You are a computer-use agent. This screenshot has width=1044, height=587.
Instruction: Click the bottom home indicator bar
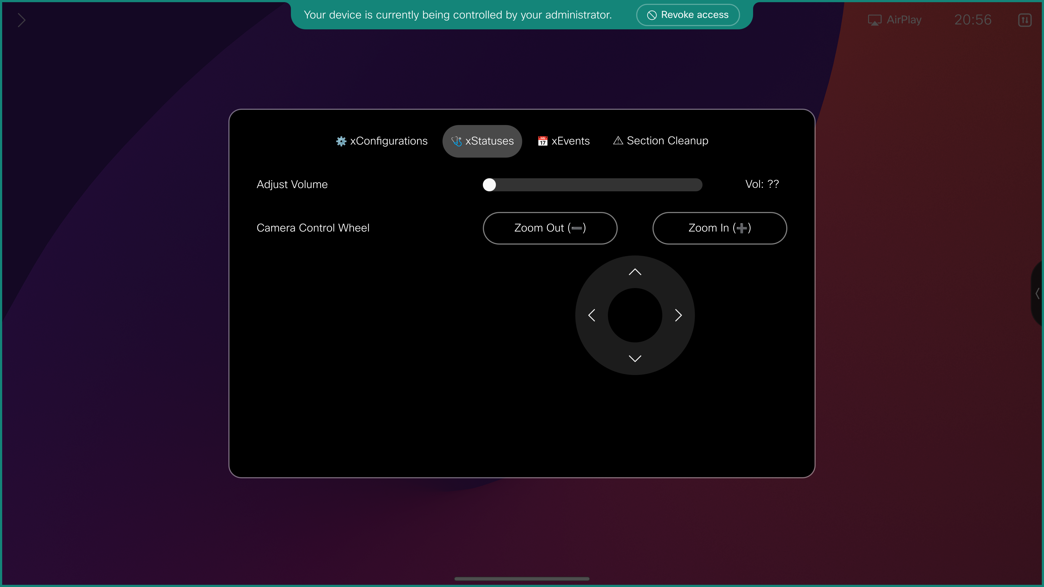click(522, 579)
